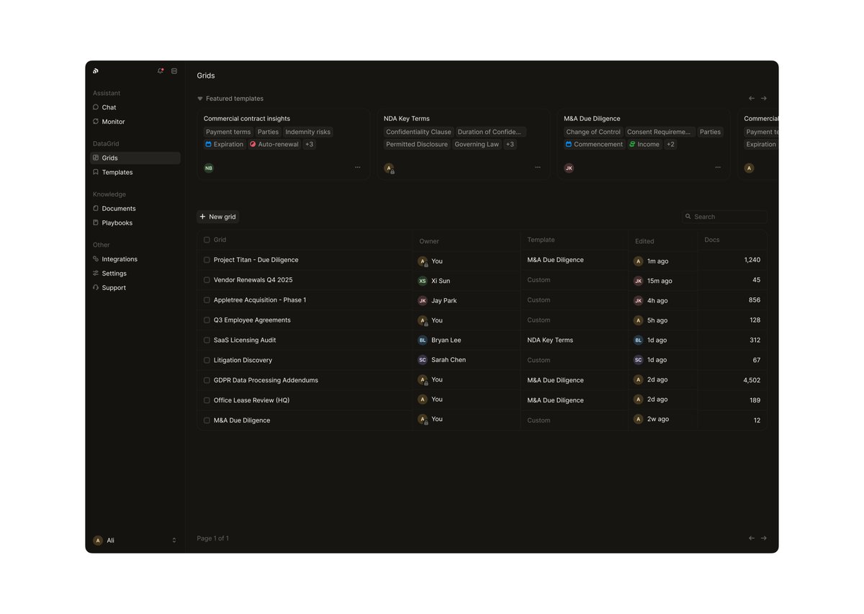Click the Support headset icon

tap(96, 287)
